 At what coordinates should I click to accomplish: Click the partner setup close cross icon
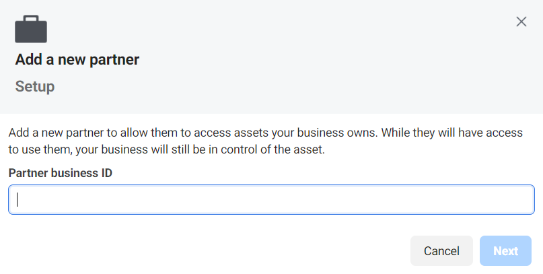click(521, 22)
